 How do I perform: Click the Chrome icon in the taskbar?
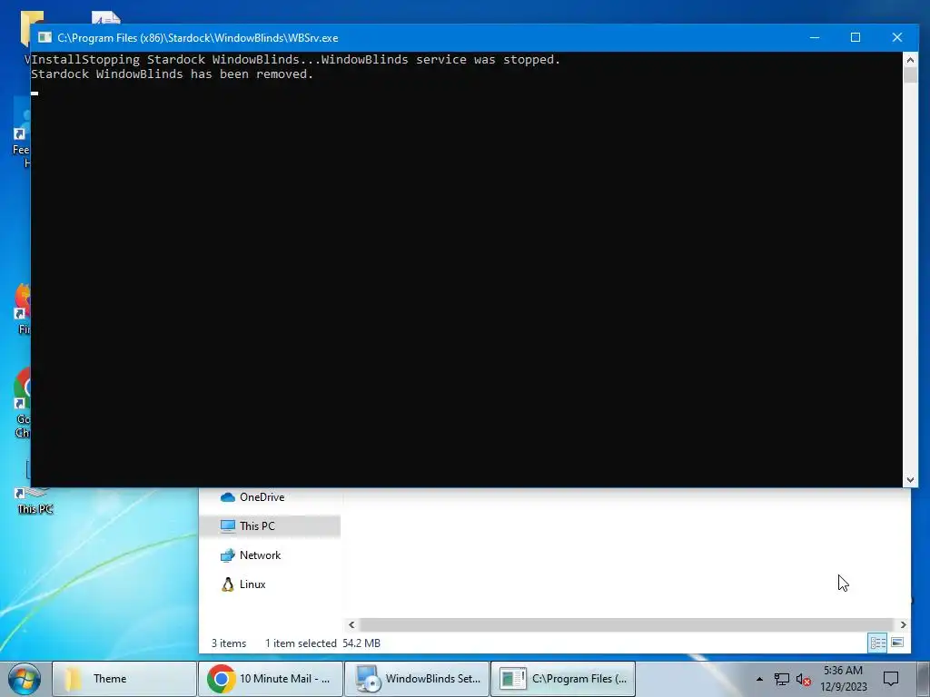[x=222, y=679]
